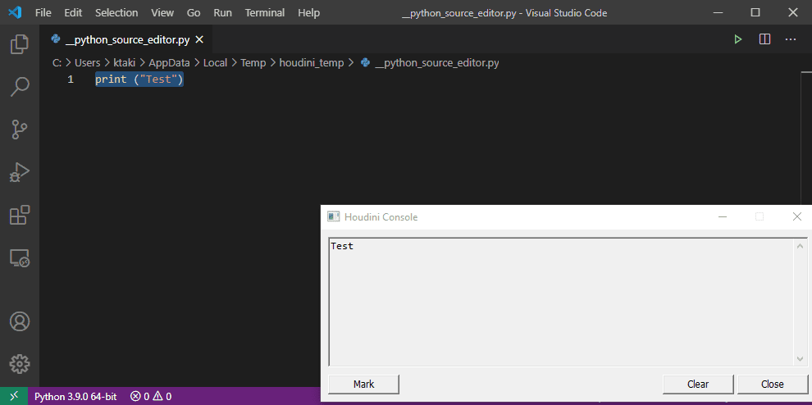Click the Test output in Houdini Console
Image resolution: width=812 pixels, height=405 pixels.
click(342, 246)
